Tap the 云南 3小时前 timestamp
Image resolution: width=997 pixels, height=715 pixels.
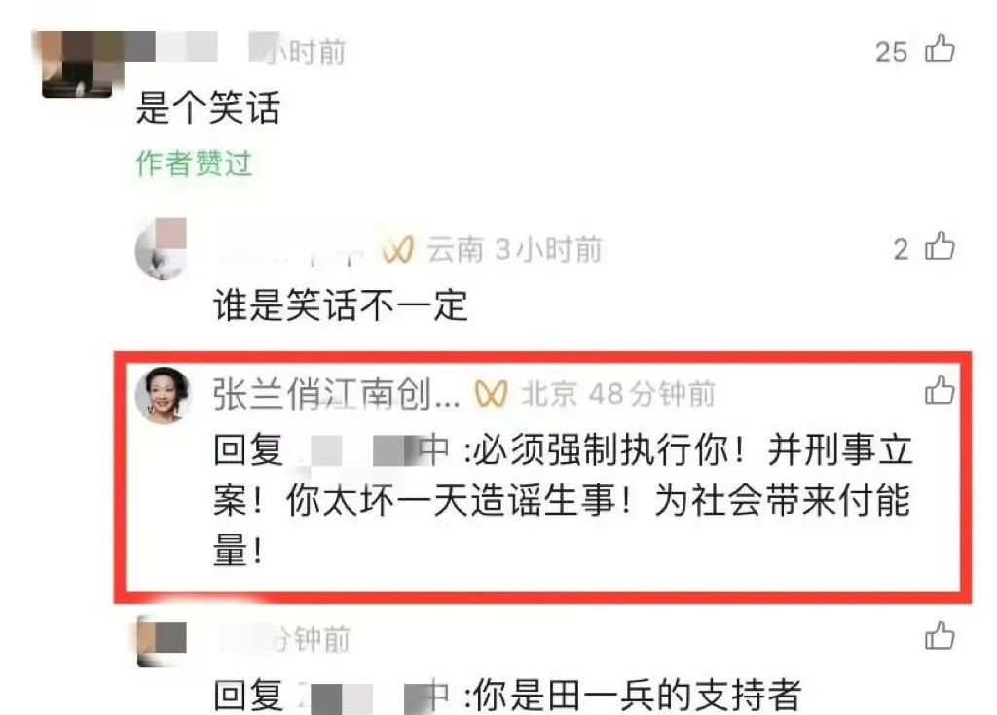(514, 250)
